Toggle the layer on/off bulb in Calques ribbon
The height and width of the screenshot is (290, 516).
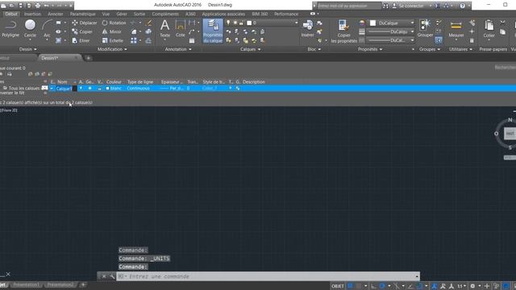(228, 23)
